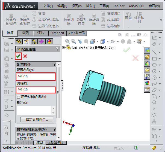This screenshot has width=165, height=152.
Task: Click the Zoom to Fit magnifier icon
Action: pos(67,41)
